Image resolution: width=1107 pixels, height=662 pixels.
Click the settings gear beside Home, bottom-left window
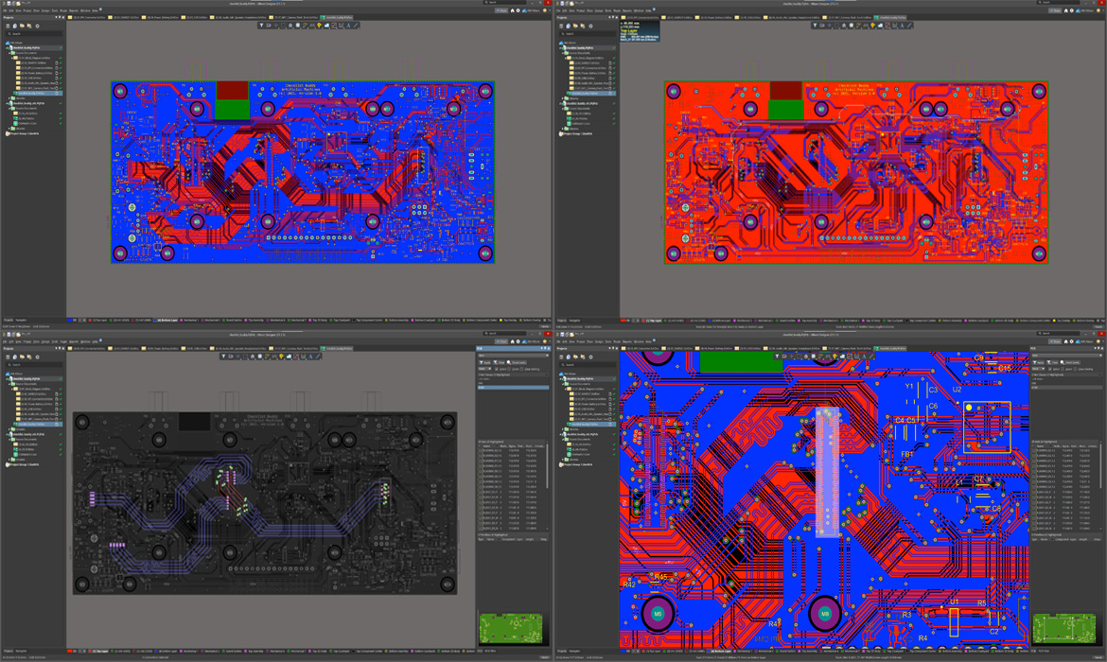coord(518,341)
